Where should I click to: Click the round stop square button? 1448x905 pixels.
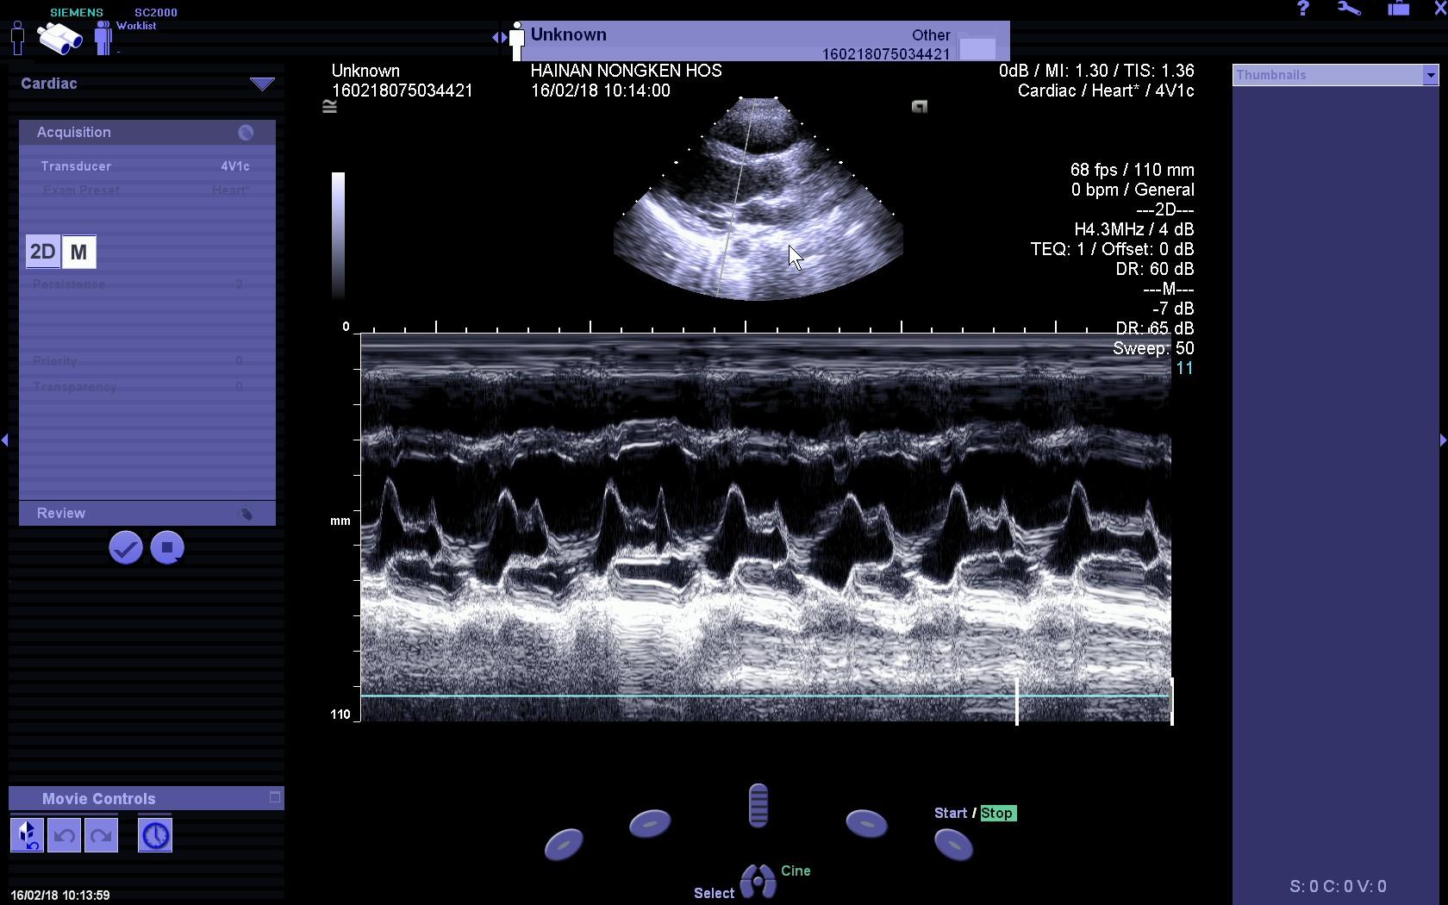coord(167,548)
